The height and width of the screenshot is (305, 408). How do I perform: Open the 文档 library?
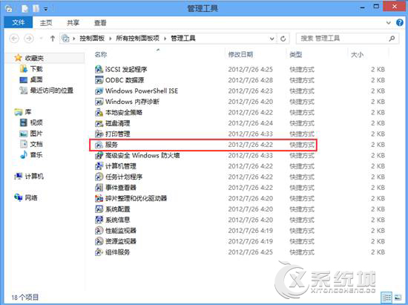tap(36, 144)
